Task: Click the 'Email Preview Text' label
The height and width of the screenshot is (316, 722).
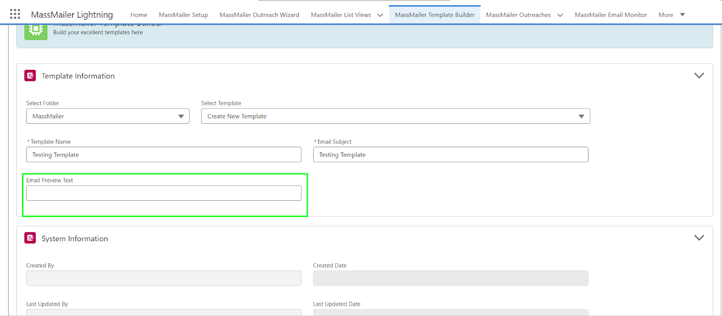Action: (x=50, y=180)
